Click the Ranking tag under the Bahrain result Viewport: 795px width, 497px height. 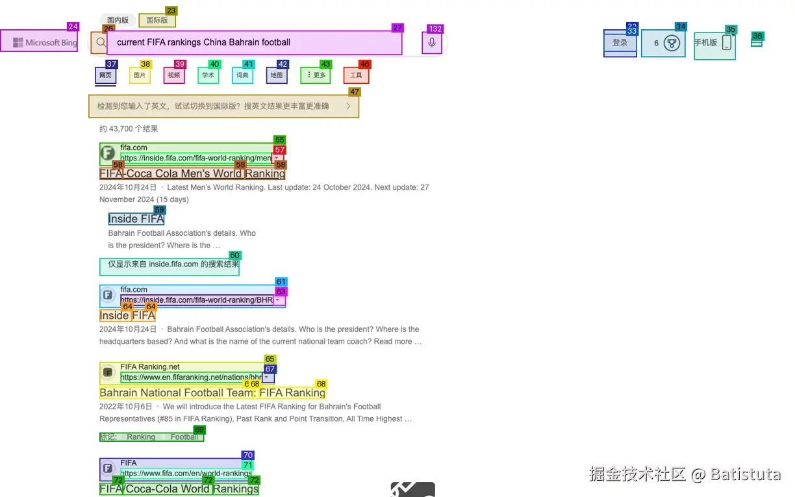(141, 437)
